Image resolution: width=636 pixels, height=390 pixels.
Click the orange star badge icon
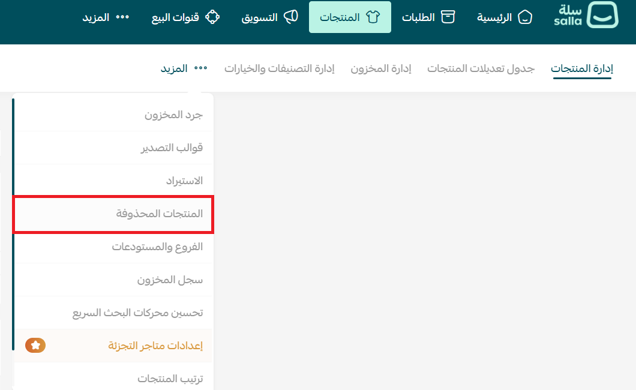click(x=35, y=346)
